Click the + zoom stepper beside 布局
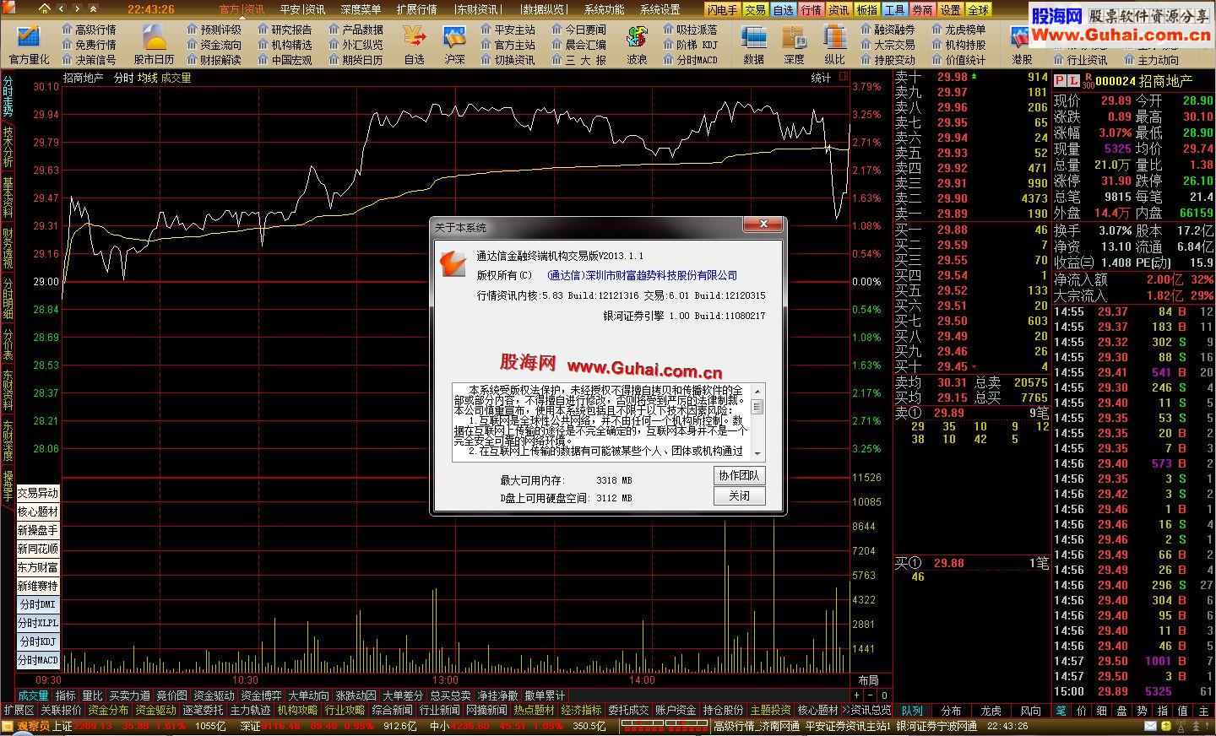This screenshot has height=736, width=1216. coord(857,695)
